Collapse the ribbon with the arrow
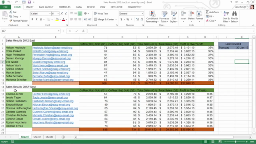This screenshot has height=144, width=256. (253, 25)
